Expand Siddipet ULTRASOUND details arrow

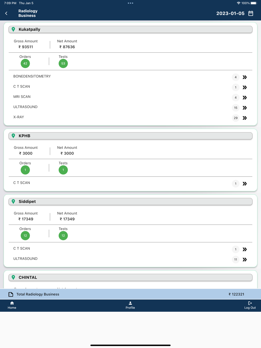(245, 260)
